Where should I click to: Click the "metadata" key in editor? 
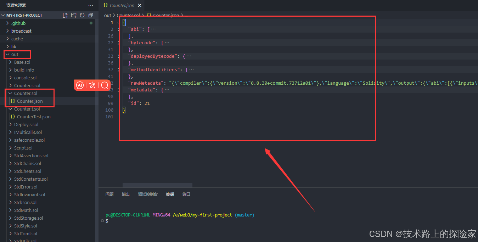click(142, 90)
